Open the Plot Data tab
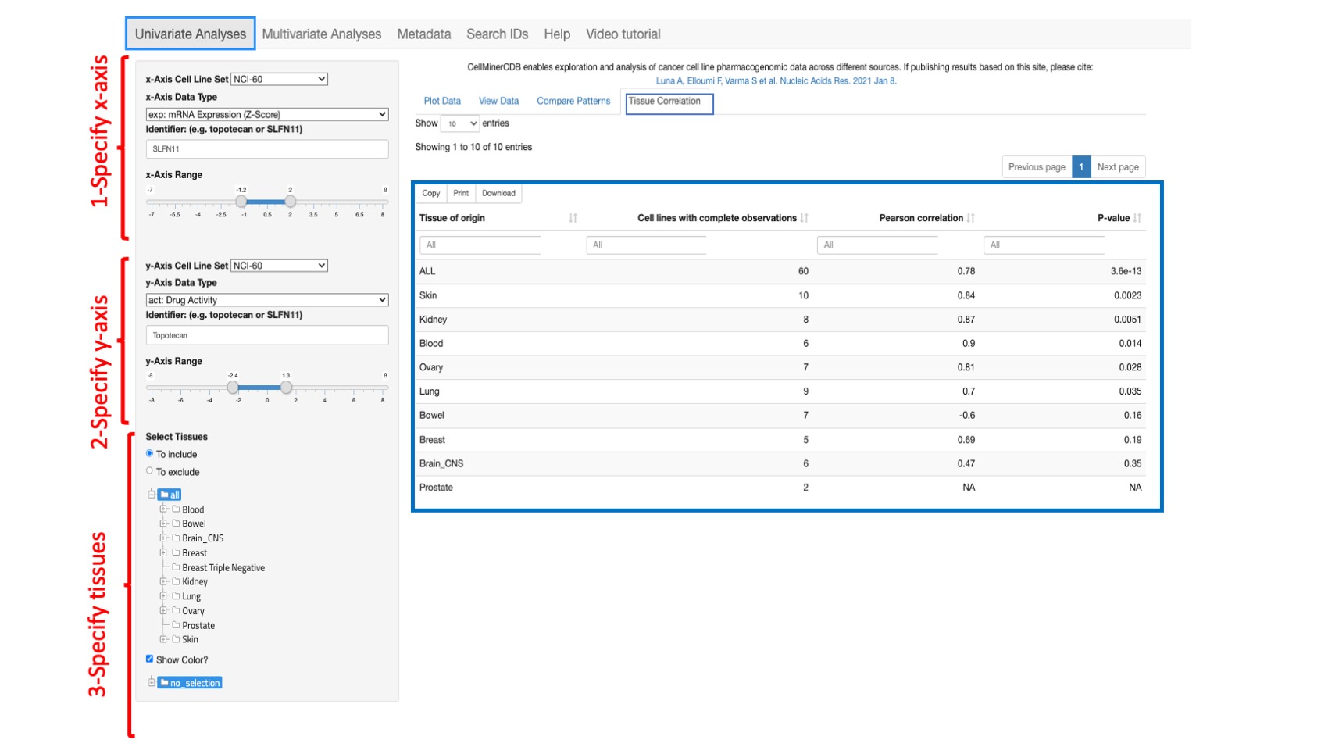 441,101
